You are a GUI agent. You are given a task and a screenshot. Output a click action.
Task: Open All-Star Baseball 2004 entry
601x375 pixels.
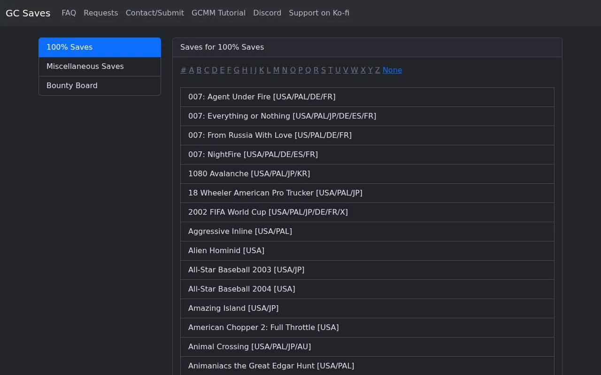[367, 289]
